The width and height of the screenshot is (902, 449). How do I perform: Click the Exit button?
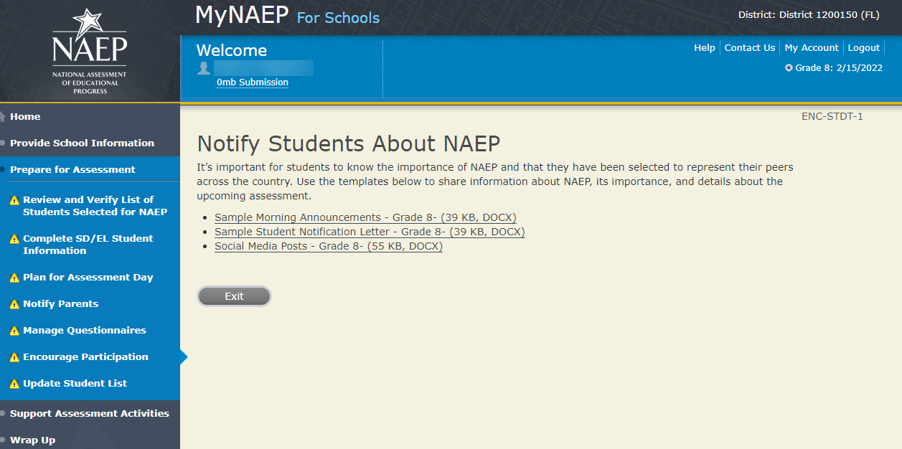point(234,296)
